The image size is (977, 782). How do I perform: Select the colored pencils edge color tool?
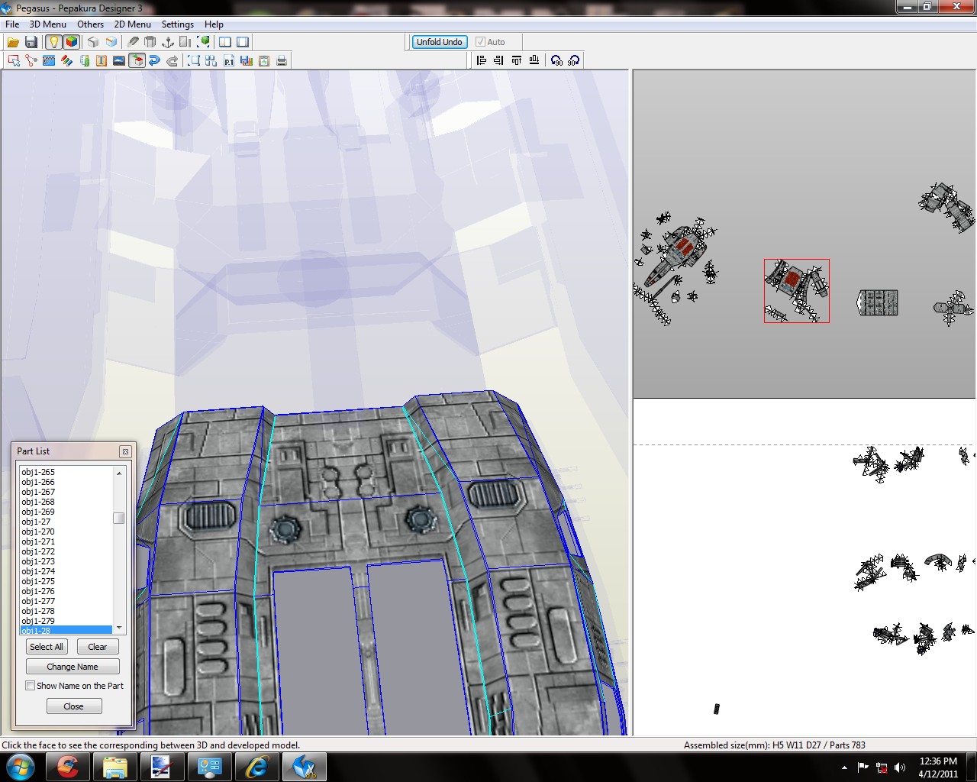point(67,60)
